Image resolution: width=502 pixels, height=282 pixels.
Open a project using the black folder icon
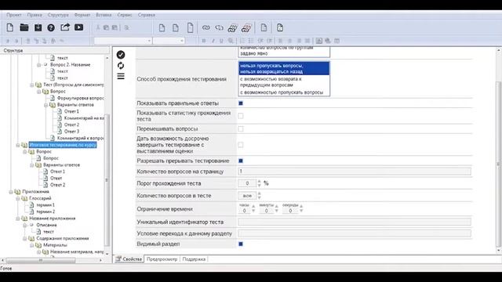pyautogui.click(x=24, y=27)
